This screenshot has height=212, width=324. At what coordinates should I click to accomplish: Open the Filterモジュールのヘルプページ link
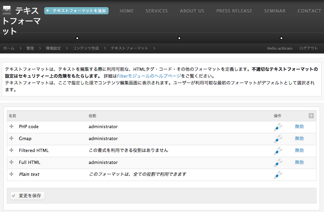tap(149, 76)
